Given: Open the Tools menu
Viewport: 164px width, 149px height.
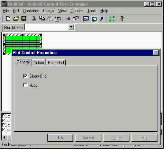Looking at the screenshot, I should [92, 11].
